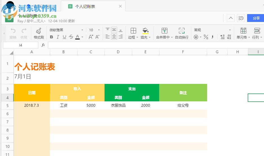Select column F header

(183, 52)
